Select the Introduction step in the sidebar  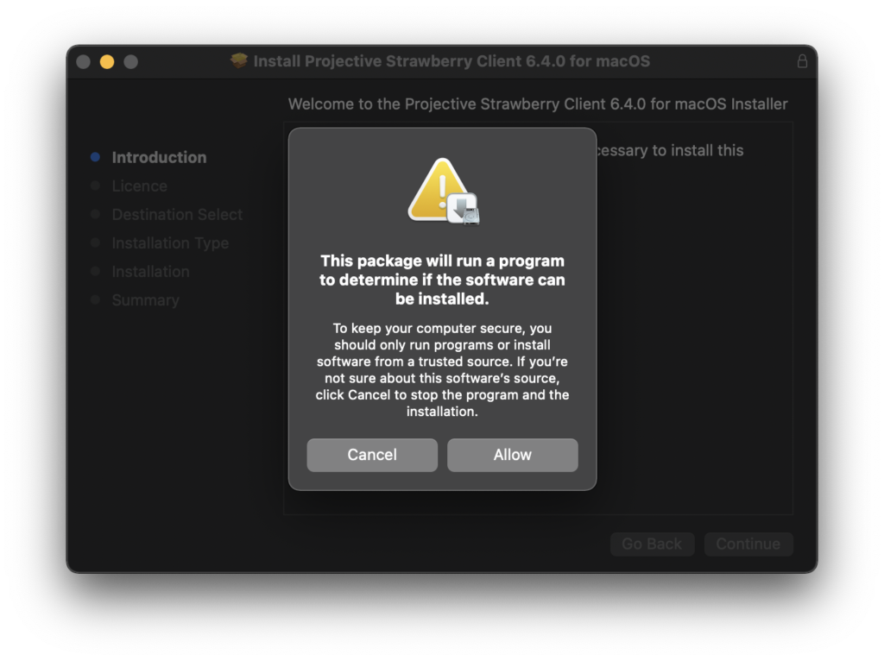pyautogui.click(x=159, y=157)
